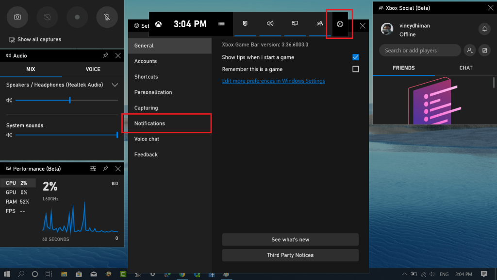This screenshot has width=497, height=280.
Task: Close the Audio widget
Action: pyautogui.click(x=118, y=55)
